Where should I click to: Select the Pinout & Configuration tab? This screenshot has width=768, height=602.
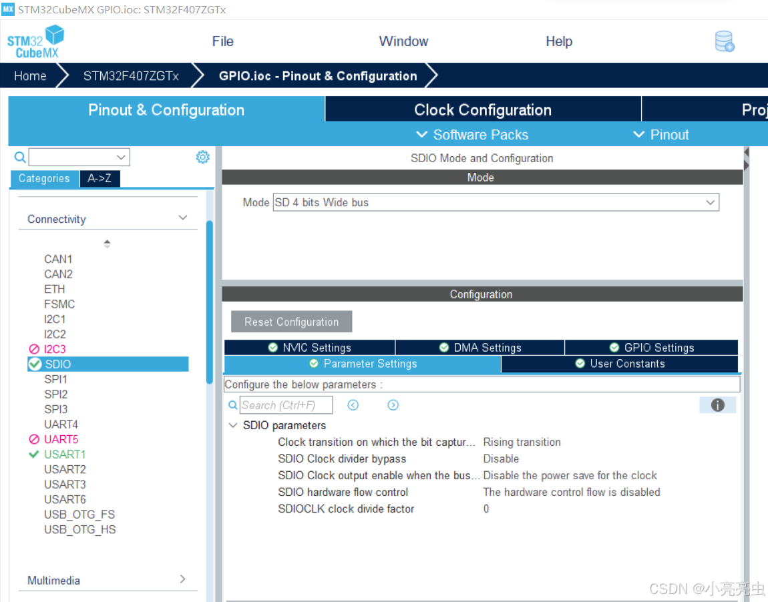point(166,109)
